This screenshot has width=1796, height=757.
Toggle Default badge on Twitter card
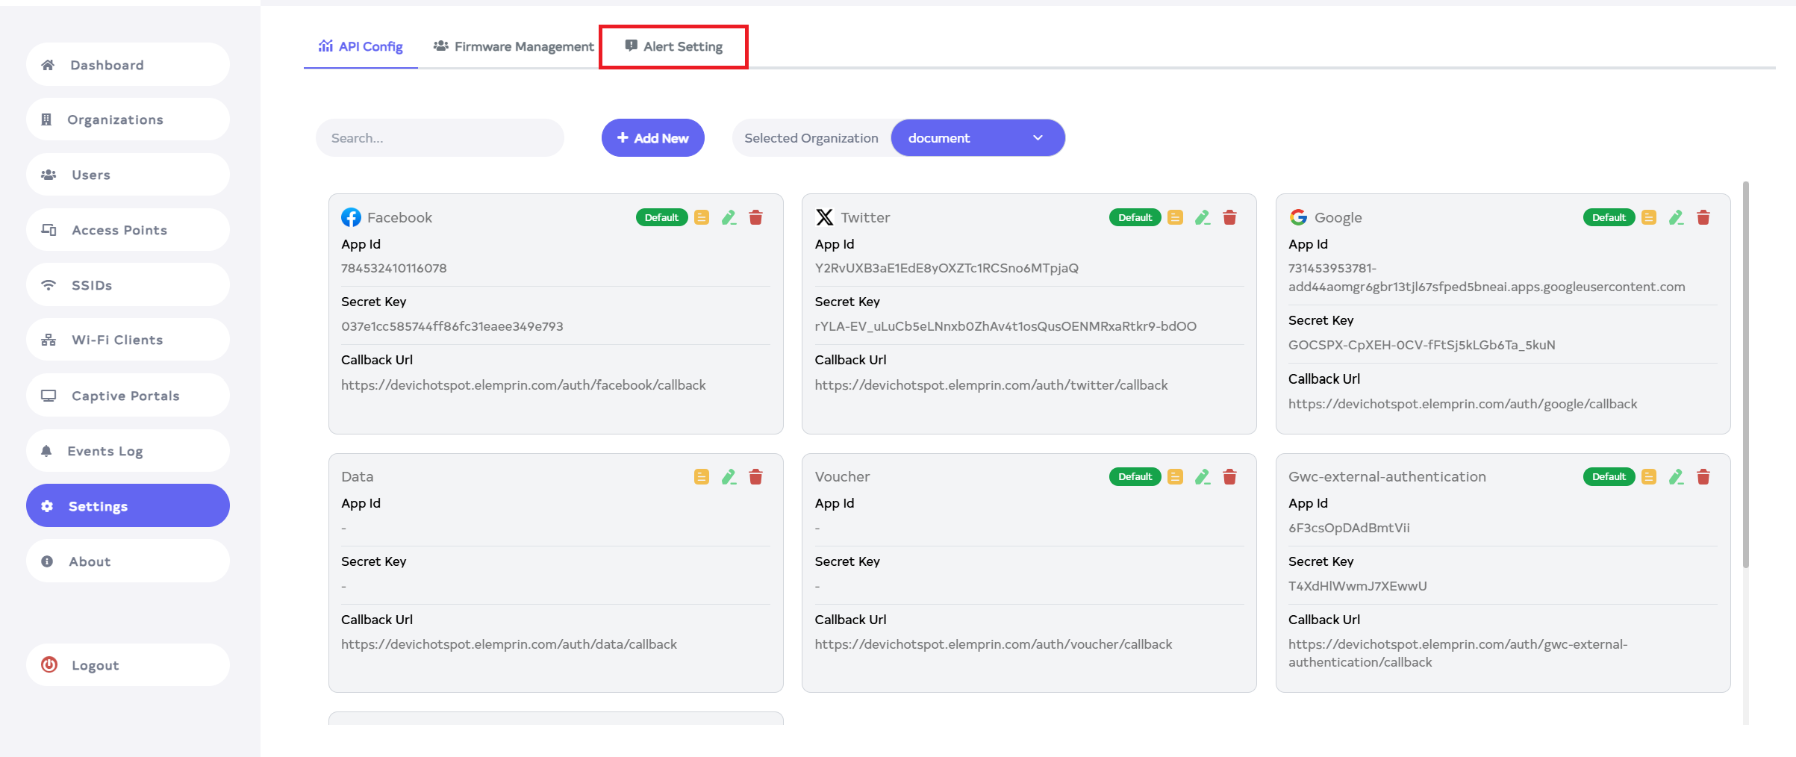point(1135,217)
